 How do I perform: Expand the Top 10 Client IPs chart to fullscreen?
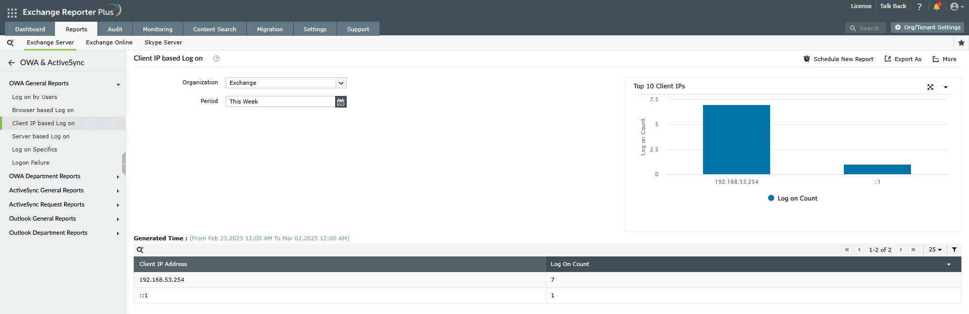pyautogui.click(x=930, y=87)
